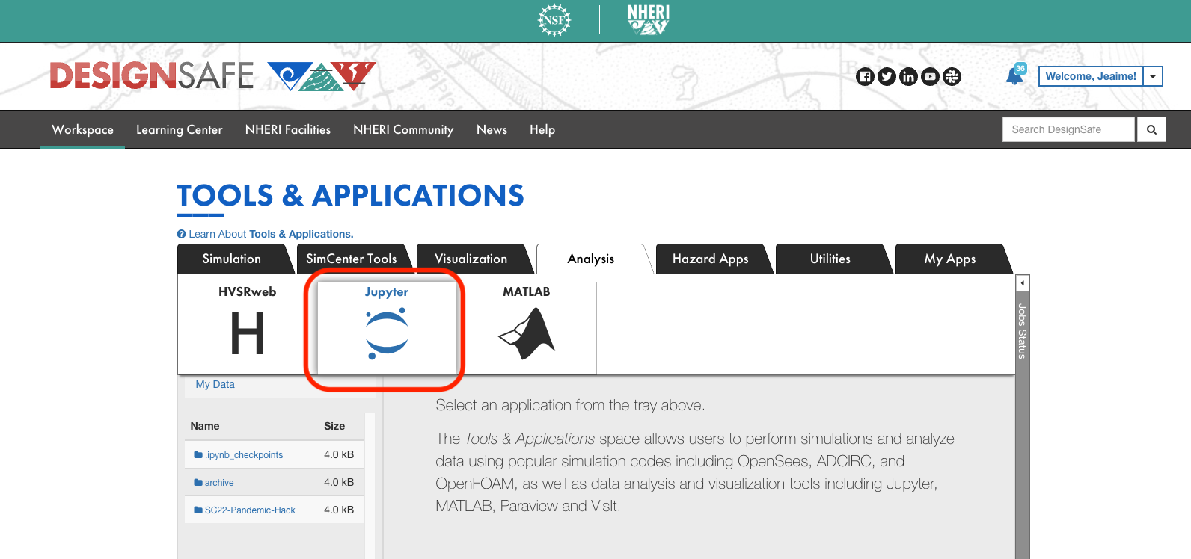Focus the Search DesignSafe field

click(x=1068, y=129)
